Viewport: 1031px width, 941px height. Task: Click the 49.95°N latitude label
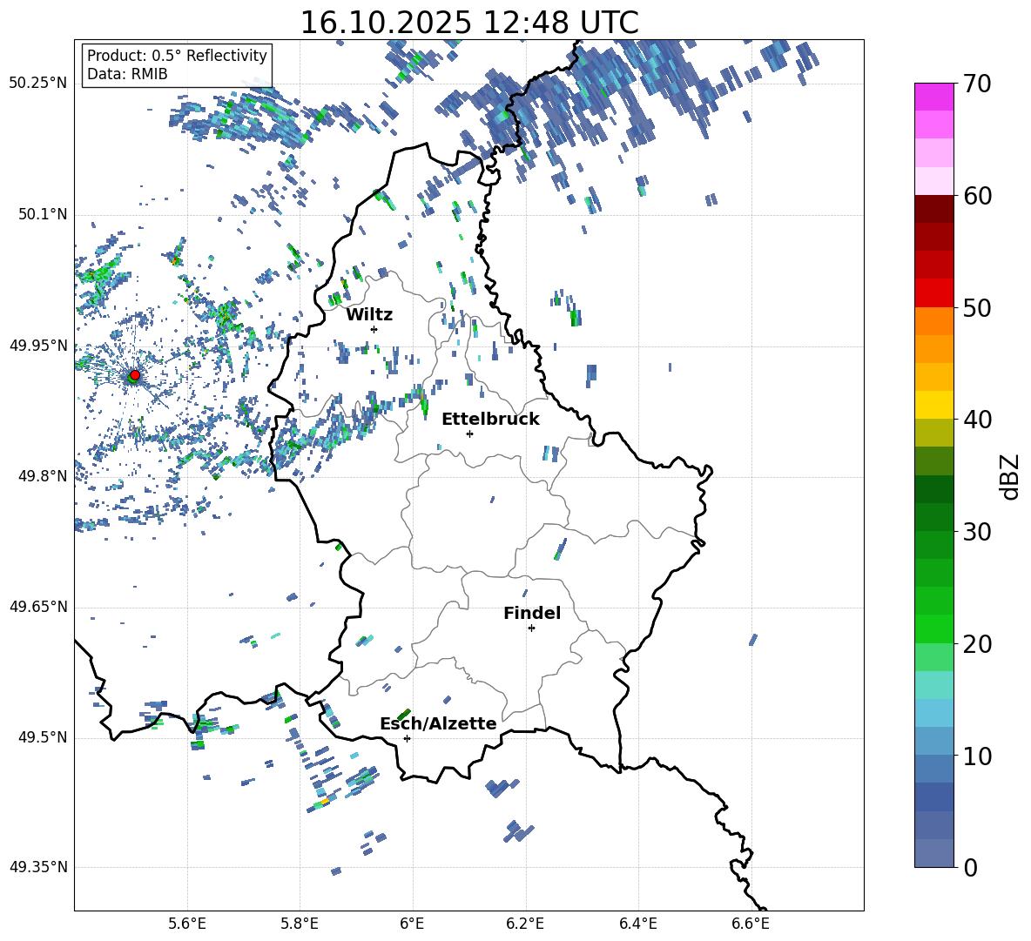[x=38, y=346]
